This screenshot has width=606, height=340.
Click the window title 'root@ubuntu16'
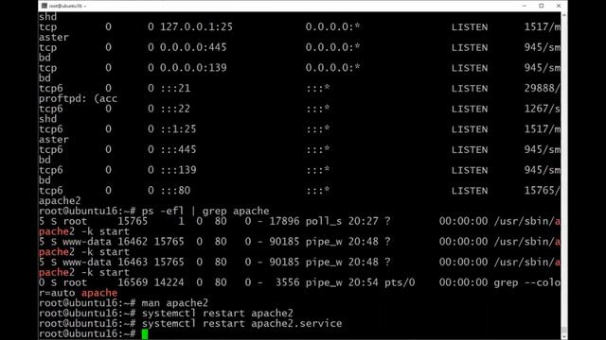coord(65,7)
